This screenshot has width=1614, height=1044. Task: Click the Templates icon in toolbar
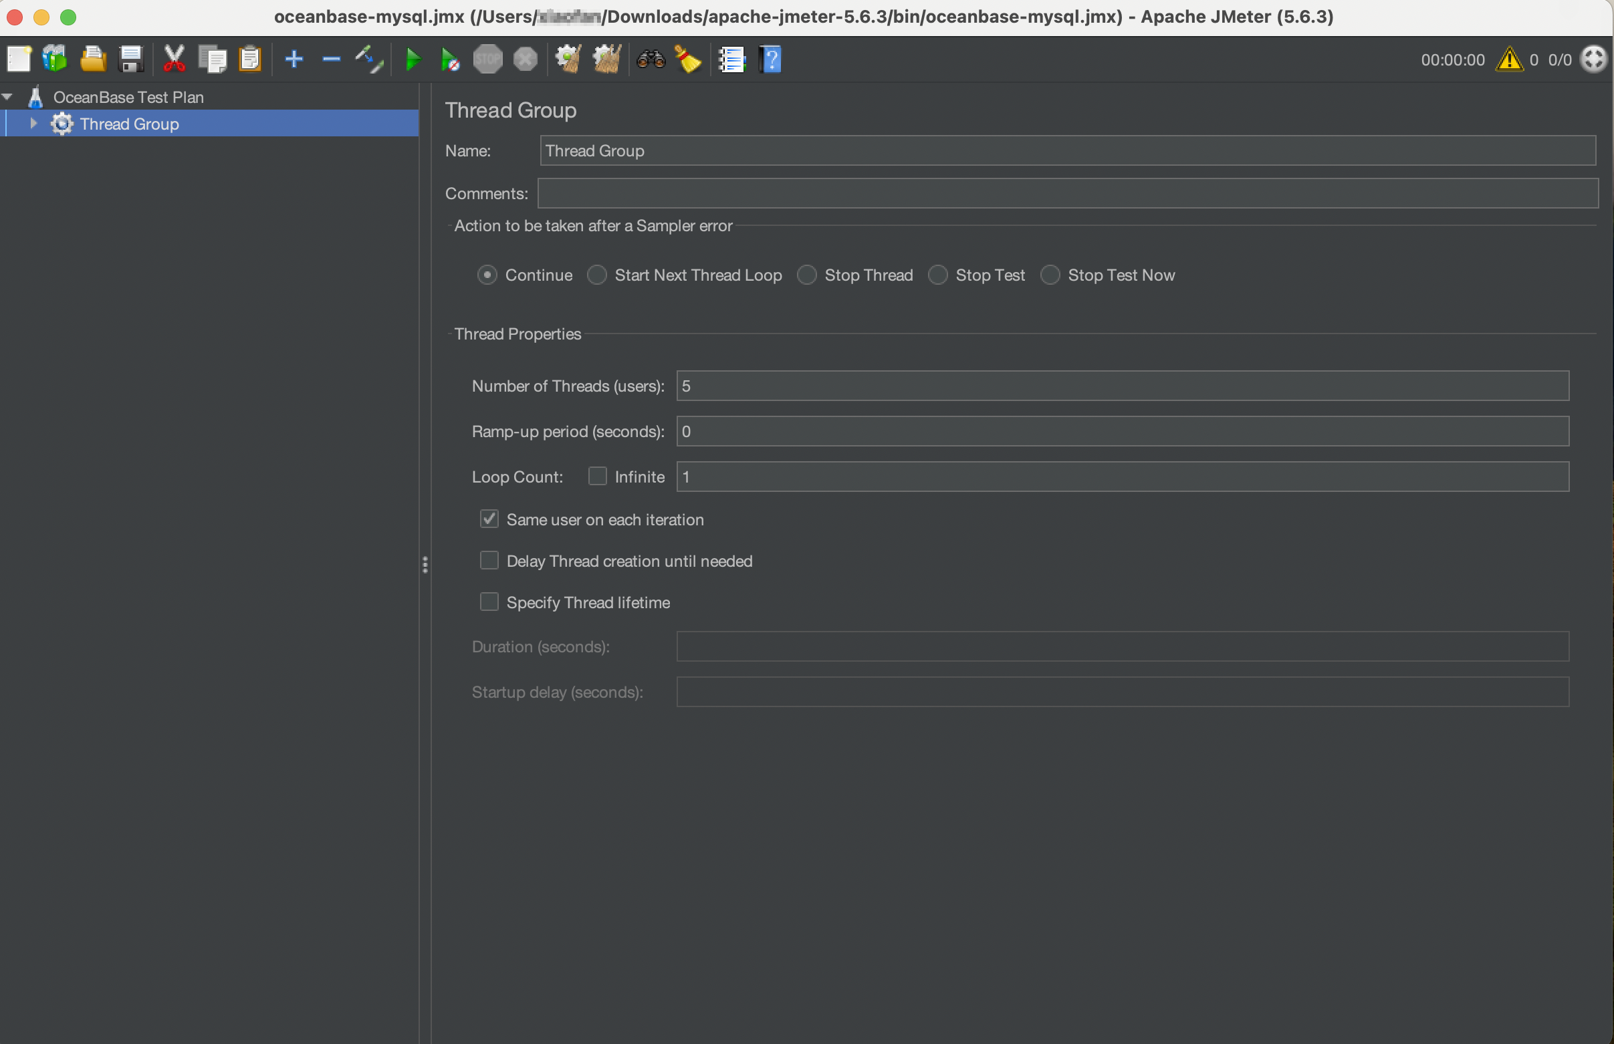(x=55, y=59)
